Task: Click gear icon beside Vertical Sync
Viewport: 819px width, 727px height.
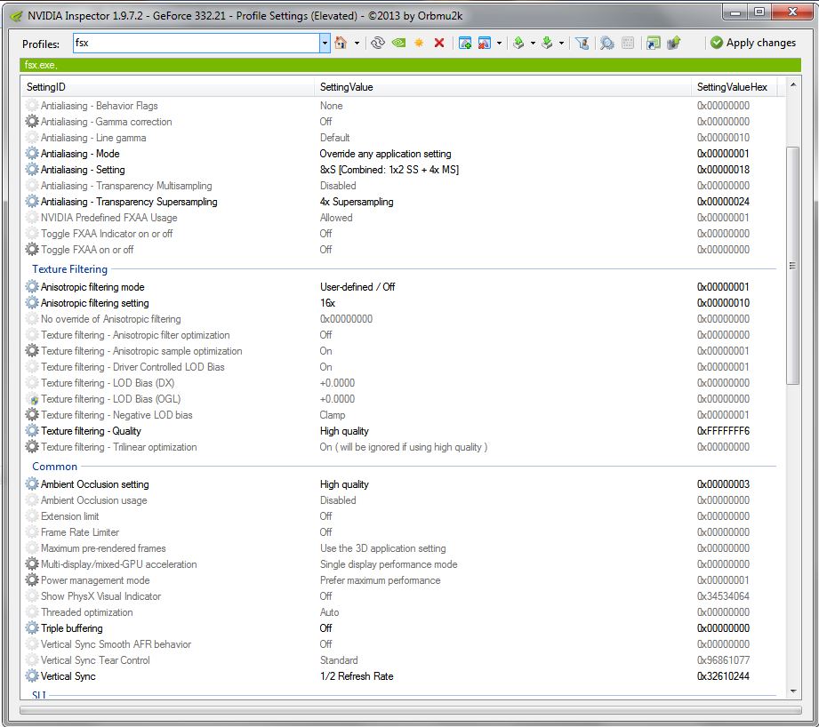Action: click(x=32, y=675)
